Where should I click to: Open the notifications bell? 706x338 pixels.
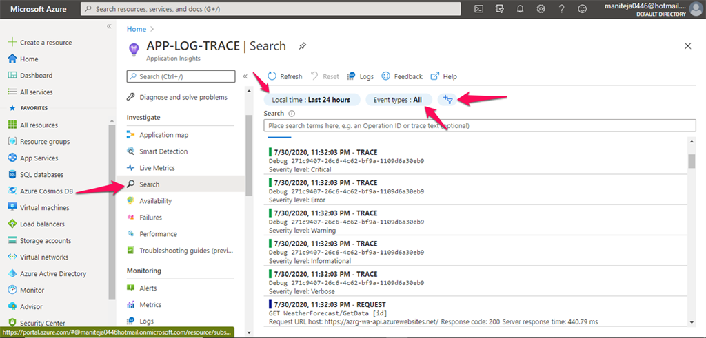tap(520, 8)
